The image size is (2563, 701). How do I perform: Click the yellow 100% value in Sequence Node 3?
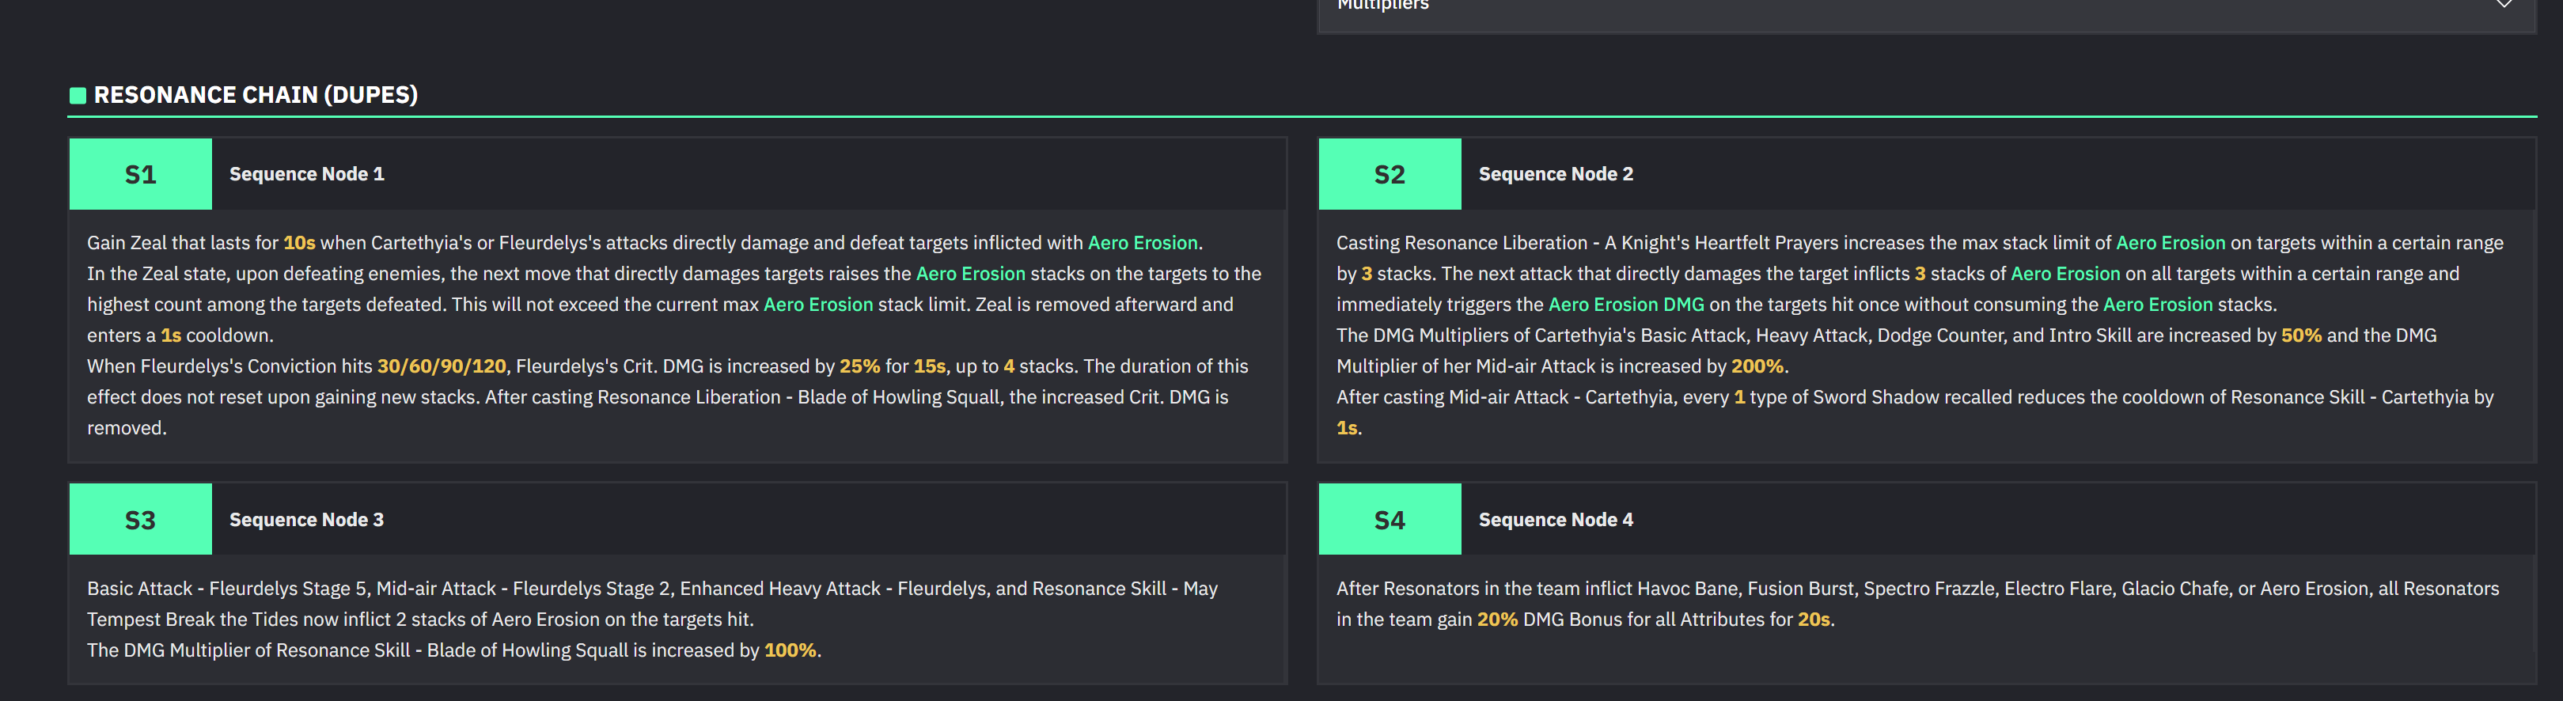tap(790, 650)
